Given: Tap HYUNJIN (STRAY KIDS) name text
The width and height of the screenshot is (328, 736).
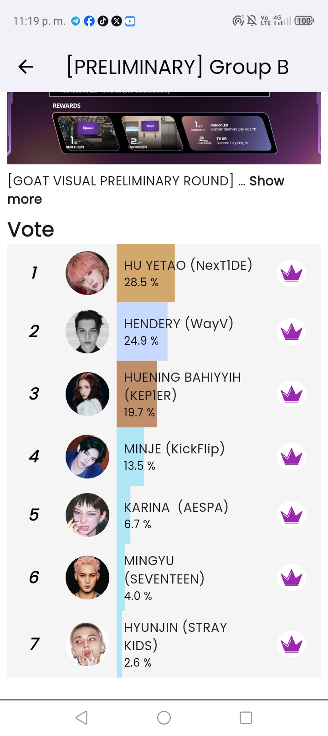Looking at the screenshot, I should [x=175, y=636].
